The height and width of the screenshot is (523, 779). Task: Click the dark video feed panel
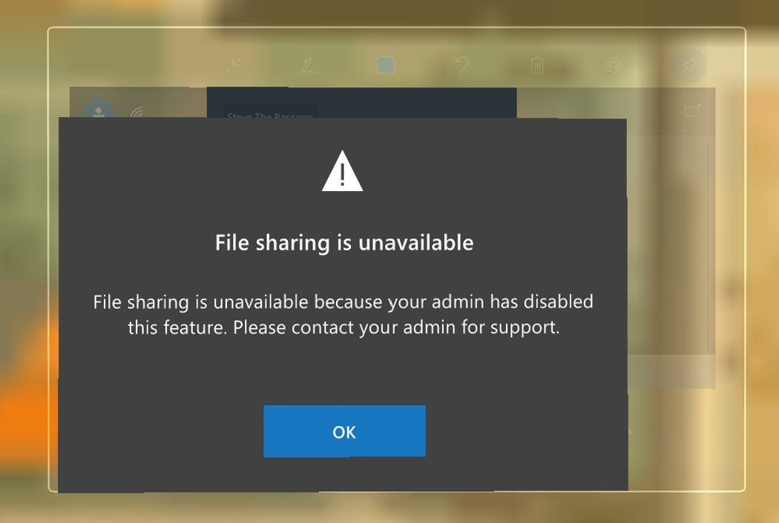pos(362,103)
